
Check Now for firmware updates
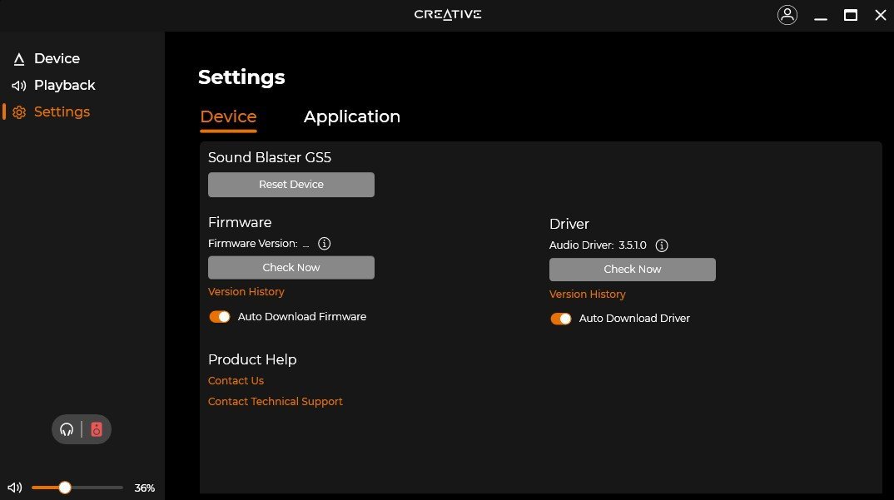[291, 268]
